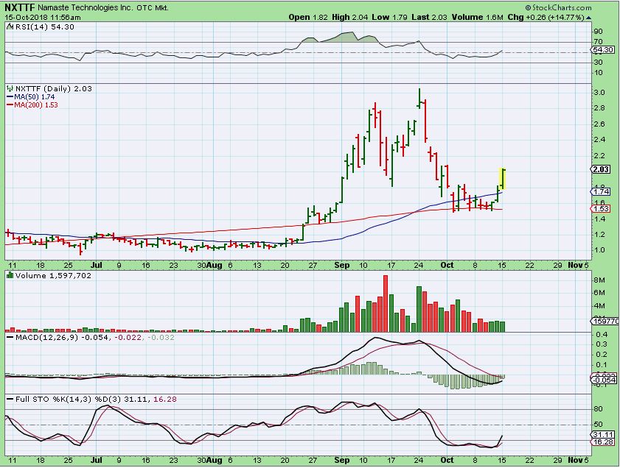Click the up arrow next to Chg percentage
This screenshot has width=620, height=468.
point(589,18)
